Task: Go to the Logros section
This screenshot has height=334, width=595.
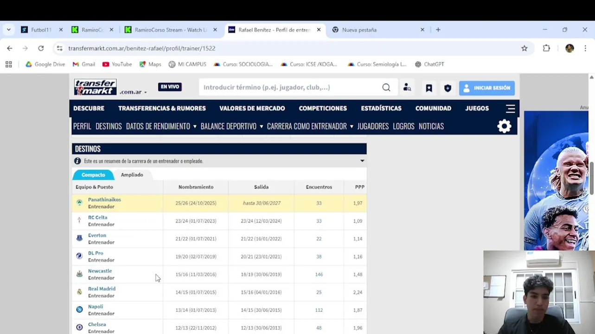Action: (x=403, y=126)
